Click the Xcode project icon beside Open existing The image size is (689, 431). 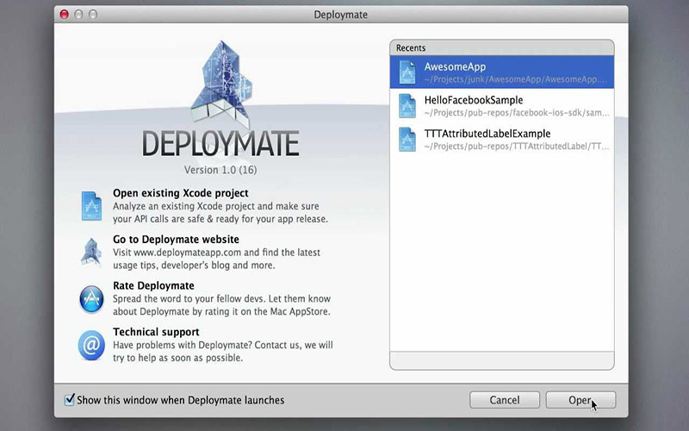tap(91, 206)
